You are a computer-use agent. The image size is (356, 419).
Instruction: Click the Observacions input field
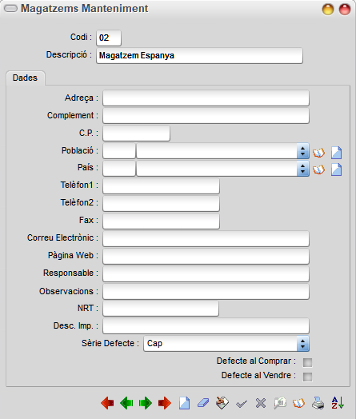click(206, 292)
